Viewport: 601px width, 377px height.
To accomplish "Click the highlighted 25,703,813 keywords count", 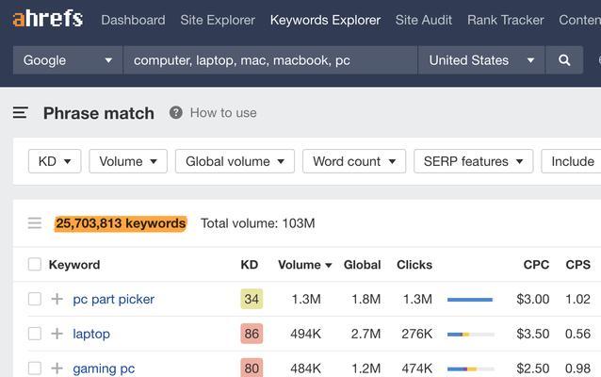I will coord(121,223).
